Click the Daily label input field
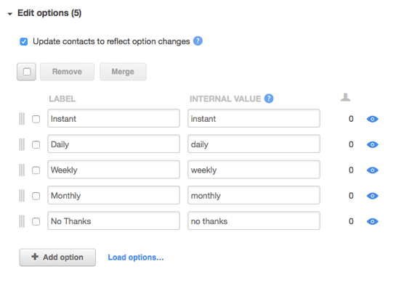This screenshot has height=285, width=396. tap(113, 144)
